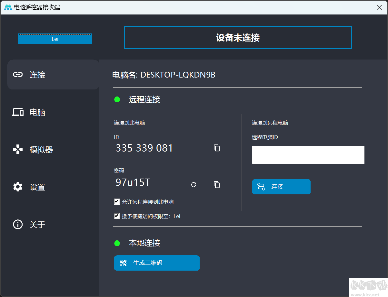Uncheck 允许远程连接到此电脑

point(117,201)
